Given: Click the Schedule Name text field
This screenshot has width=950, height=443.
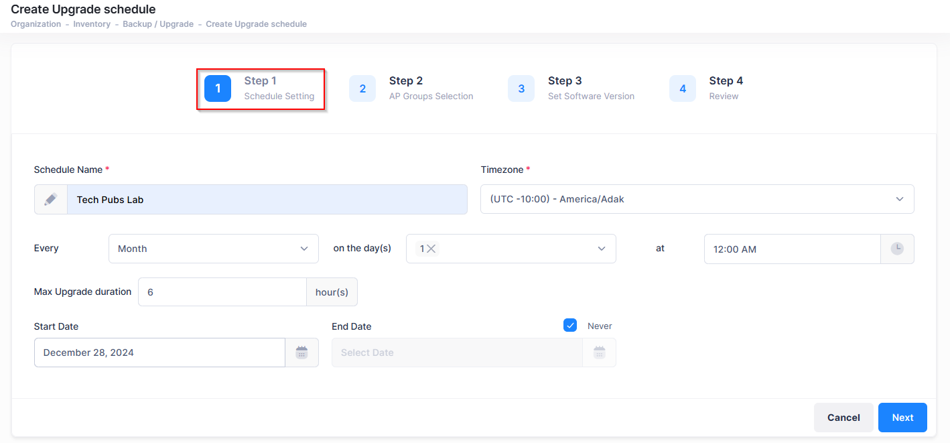Looking at the screenshot, I should tap(267, 200).
